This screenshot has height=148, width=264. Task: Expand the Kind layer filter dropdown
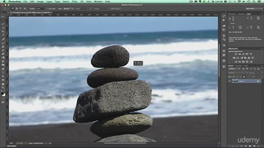pos(234,69)
